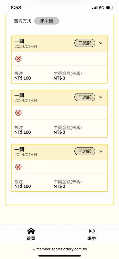Expand the first 一關 ticket chevron
Screen dimensions: 119x259
pos(101,43)
